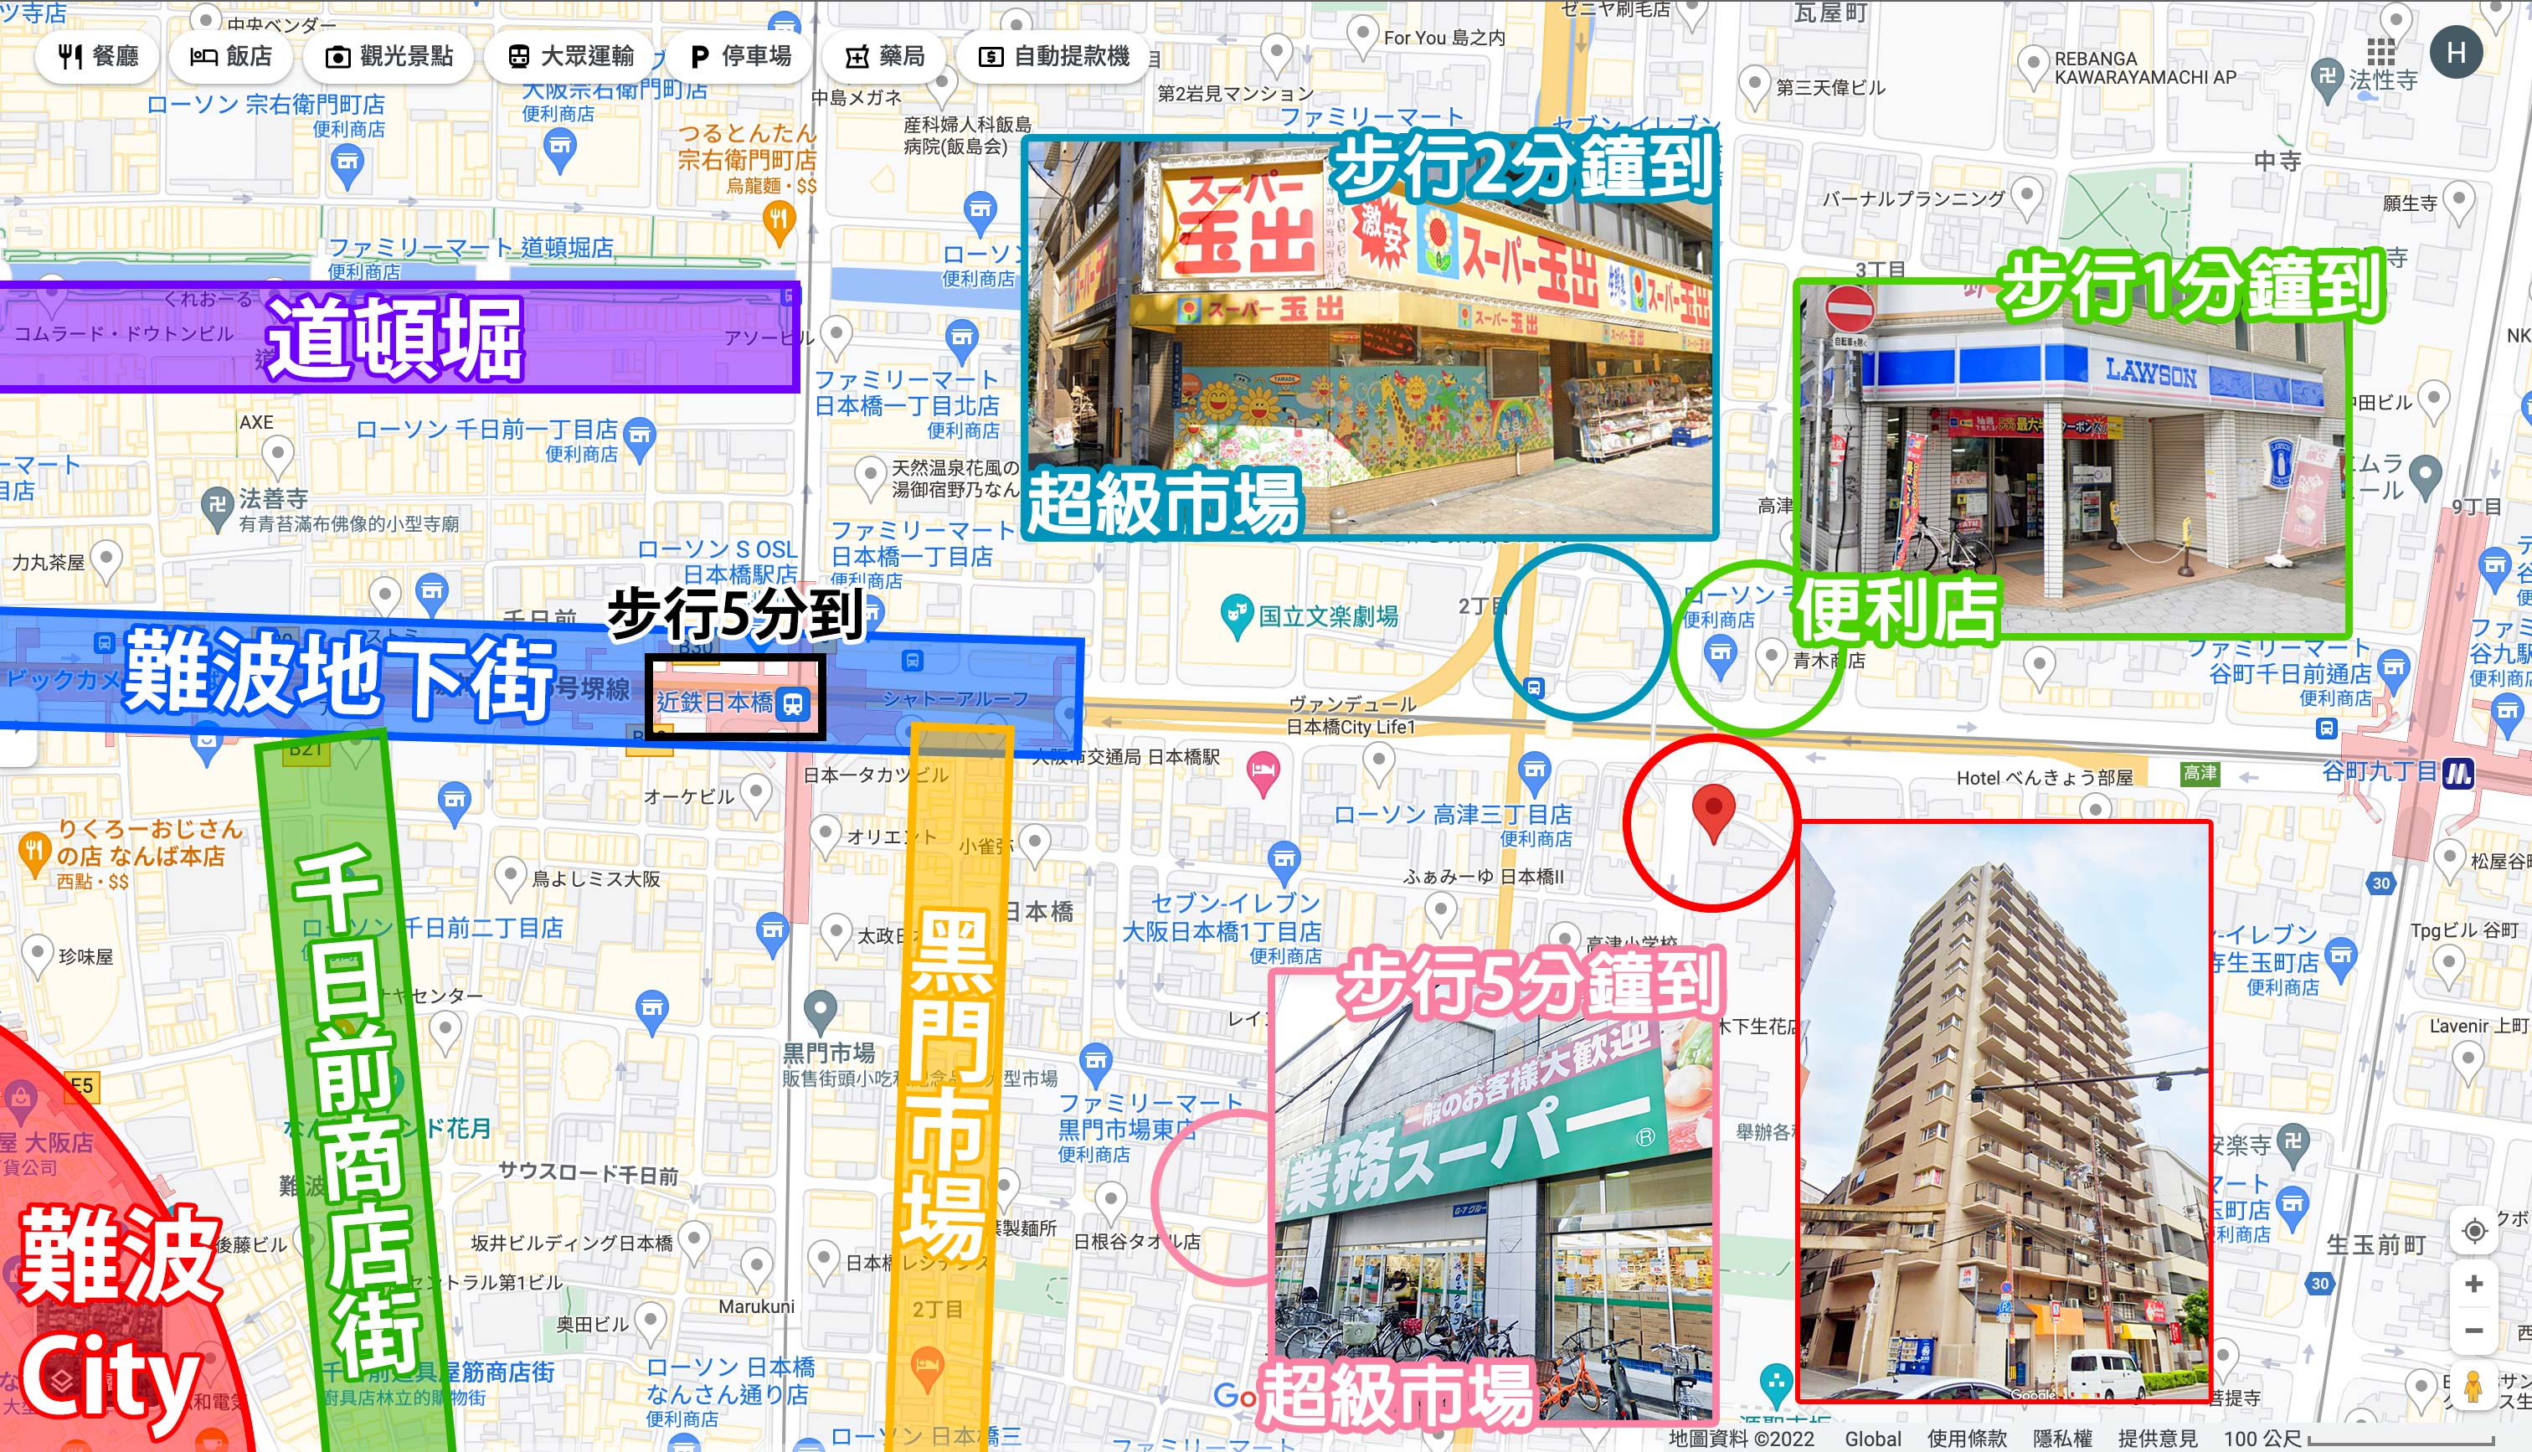
Task: Click the 餐廳 restaurants filter chip
Action: (x=96, y=56)
